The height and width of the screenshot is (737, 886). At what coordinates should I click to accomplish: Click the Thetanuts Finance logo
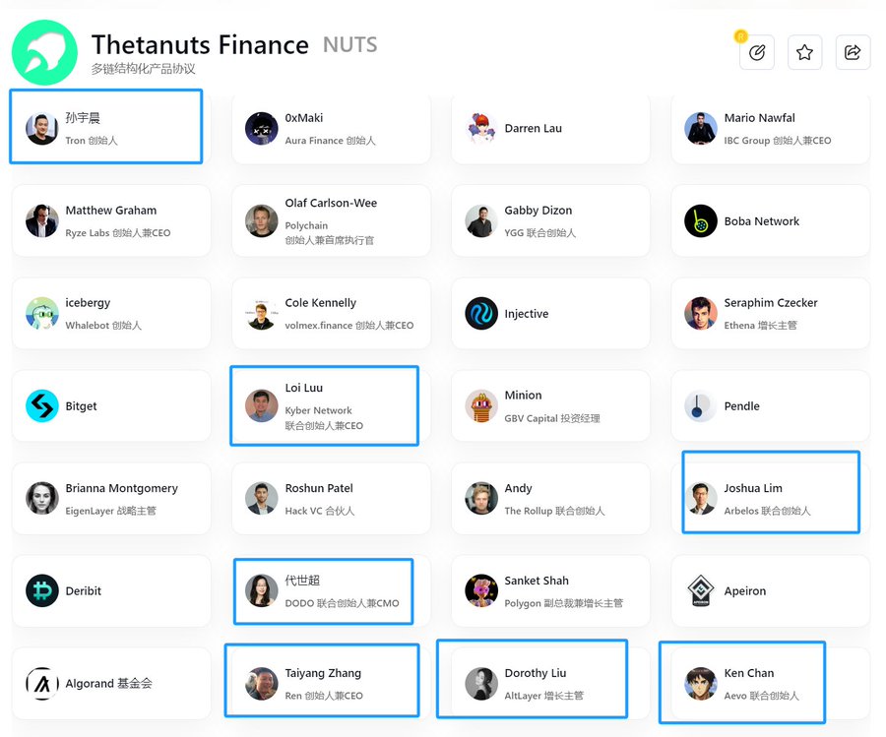tap(44, 52)
